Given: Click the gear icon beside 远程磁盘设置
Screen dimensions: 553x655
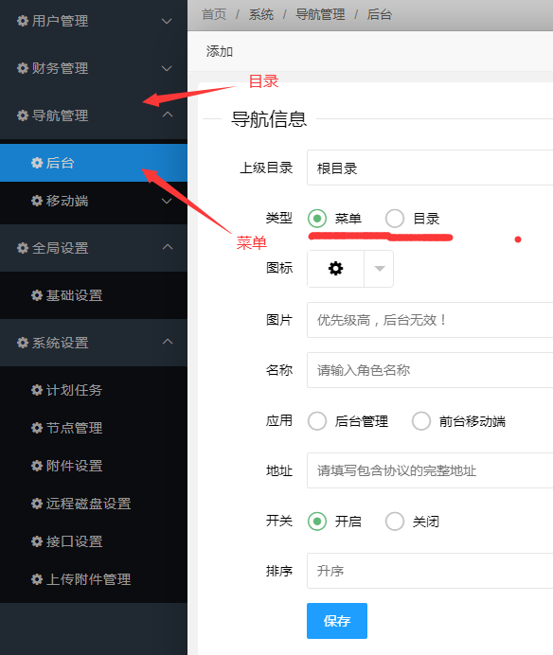Looking at the screenshot, I should click(37, 504).
